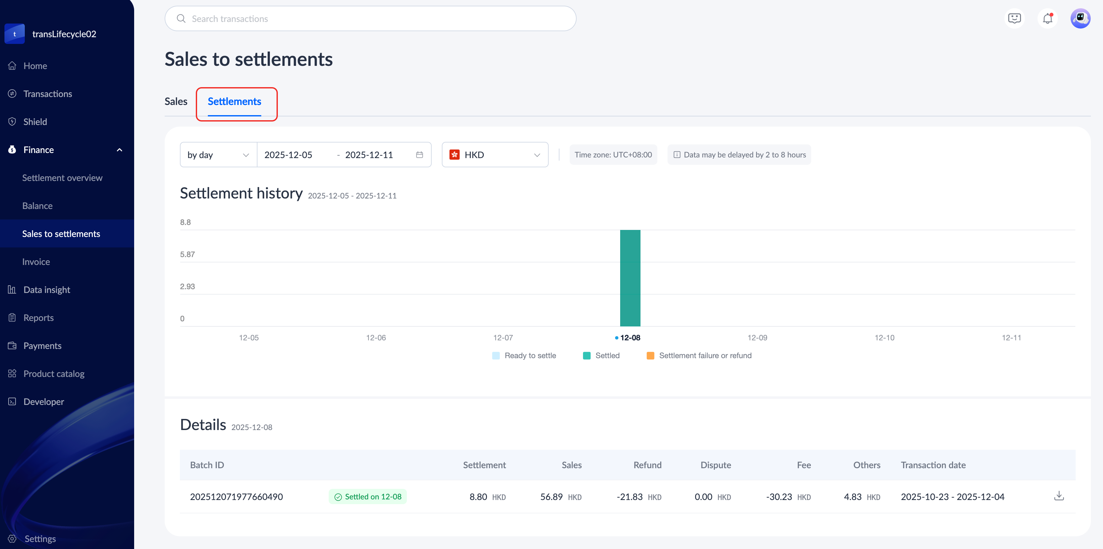The image size is (1103, 549).
Task: Click the Search transactions field
Action: [370, 18]
